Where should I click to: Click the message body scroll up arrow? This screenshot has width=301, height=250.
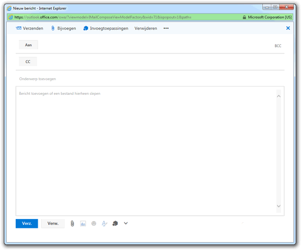coord(278,96)
